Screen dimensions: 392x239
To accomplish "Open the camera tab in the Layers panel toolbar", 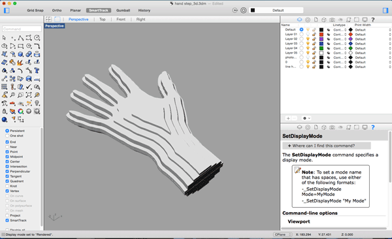I will click(x=332, y=20).
